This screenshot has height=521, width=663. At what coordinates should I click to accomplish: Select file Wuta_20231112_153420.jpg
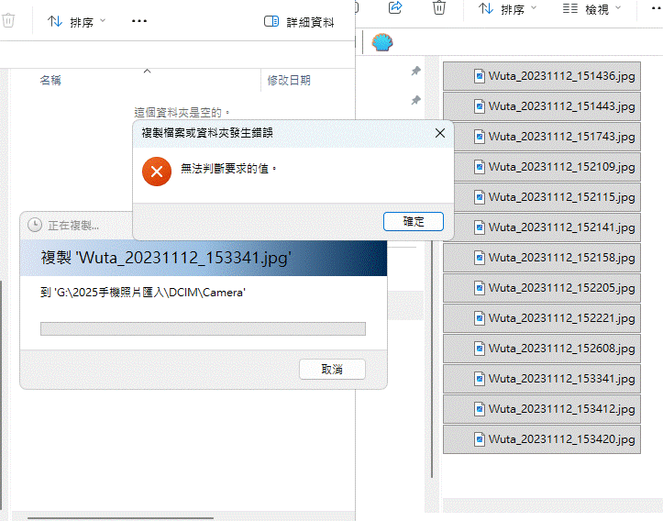542,439
